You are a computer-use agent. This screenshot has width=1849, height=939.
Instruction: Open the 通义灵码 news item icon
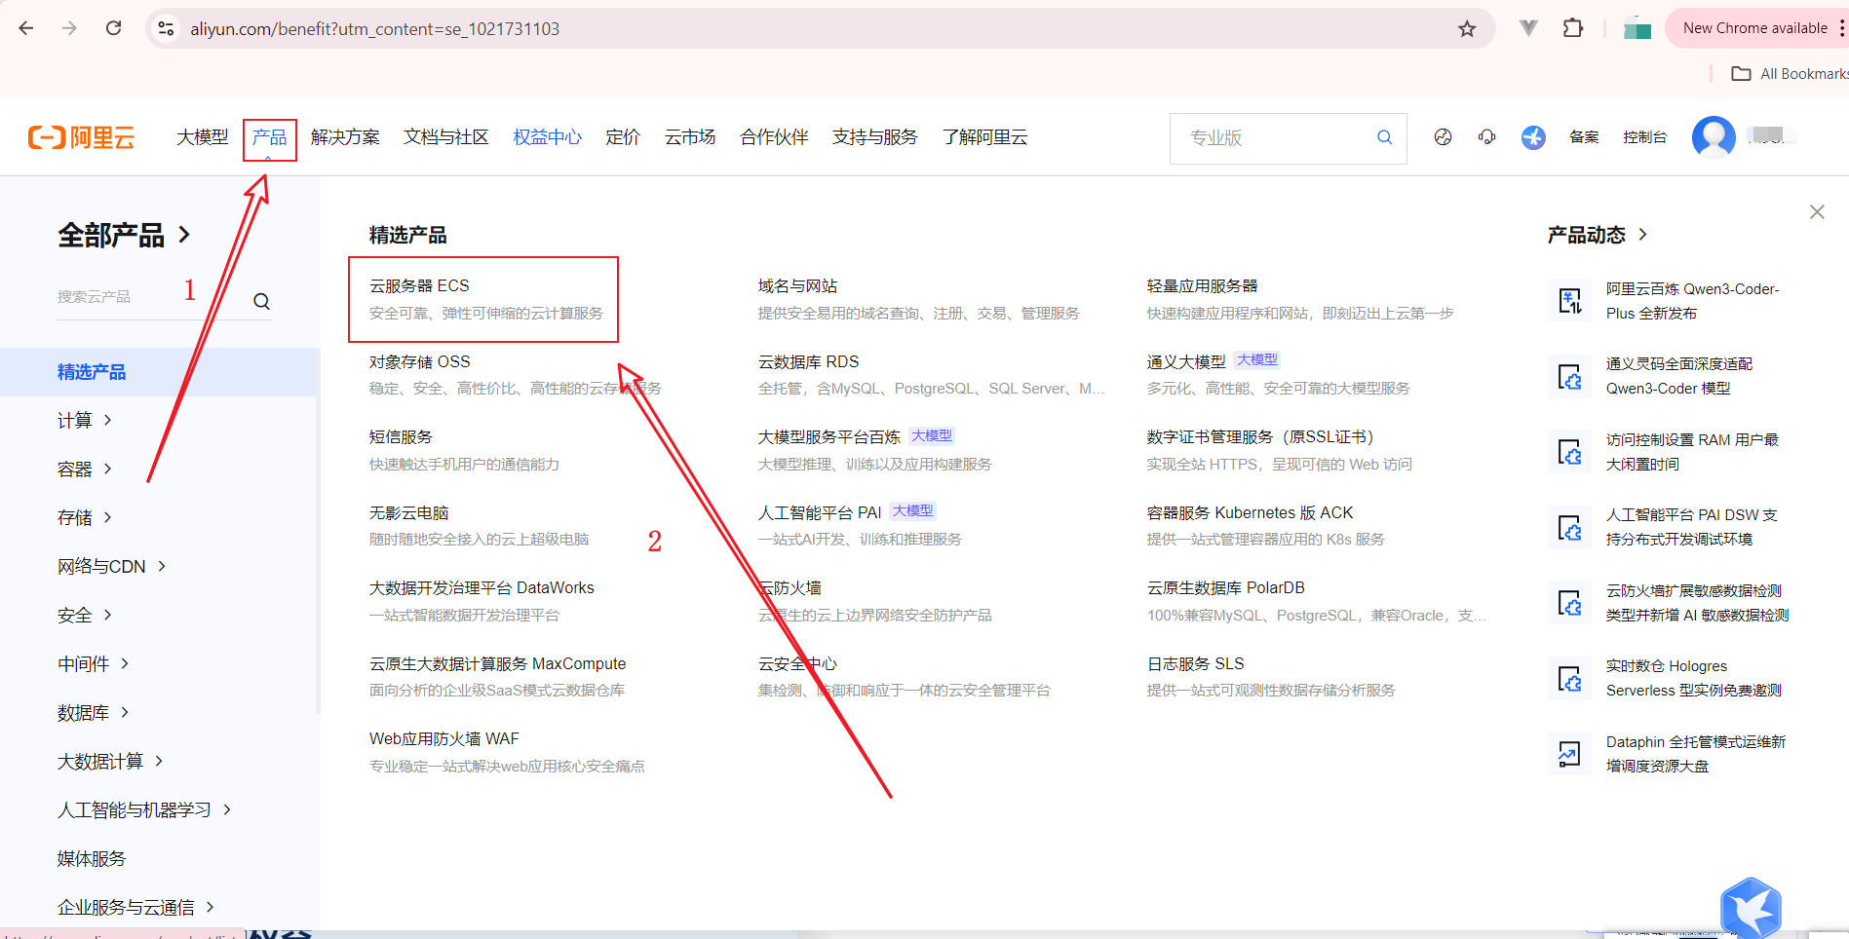coord(1569,376)
